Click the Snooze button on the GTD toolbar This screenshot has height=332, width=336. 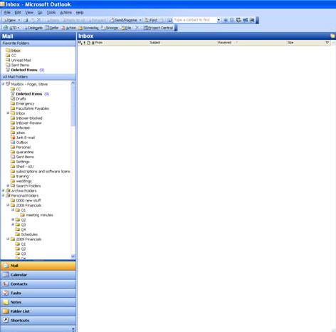click(x=109, y=28)
